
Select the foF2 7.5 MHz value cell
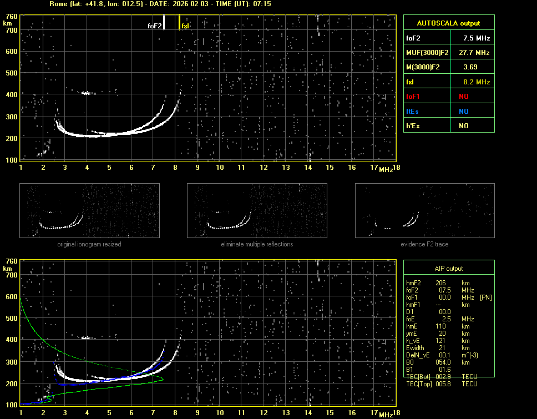(x=477, y=38)
